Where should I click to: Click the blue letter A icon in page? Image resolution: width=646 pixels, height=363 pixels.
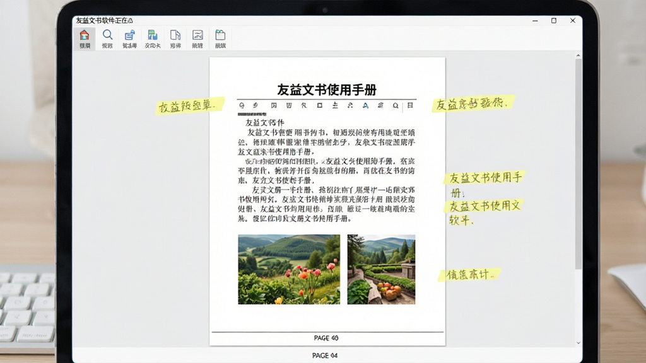365,105
